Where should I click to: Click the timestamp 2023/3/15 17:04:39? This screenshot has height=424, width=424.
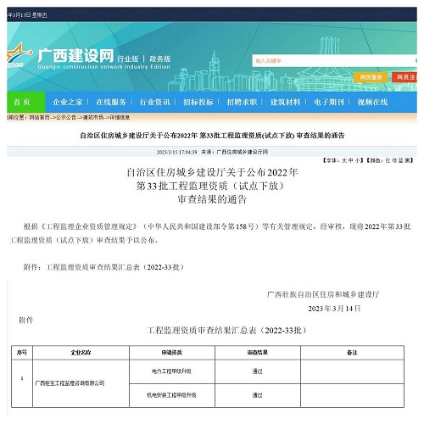coord(176,152)
